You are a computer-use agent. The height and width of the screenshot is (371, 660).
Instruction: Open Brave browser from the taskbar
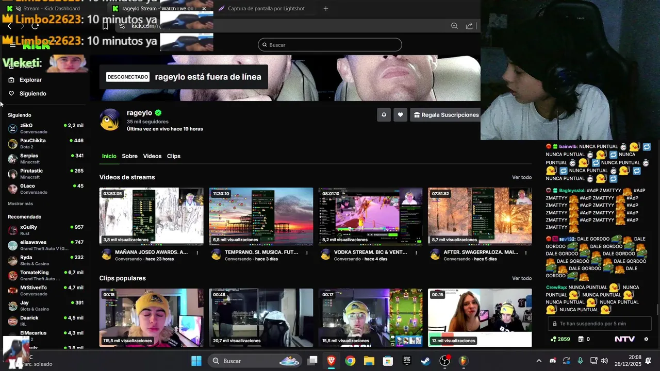click(x=331, y=361)
